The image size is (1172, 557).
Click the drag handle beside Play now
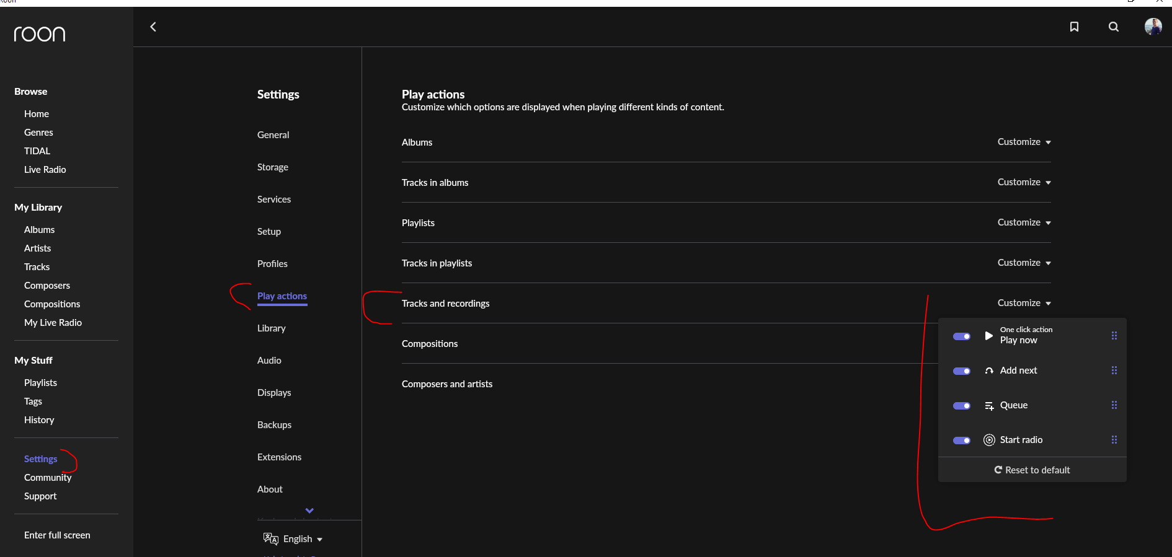tap(1114, 336)
